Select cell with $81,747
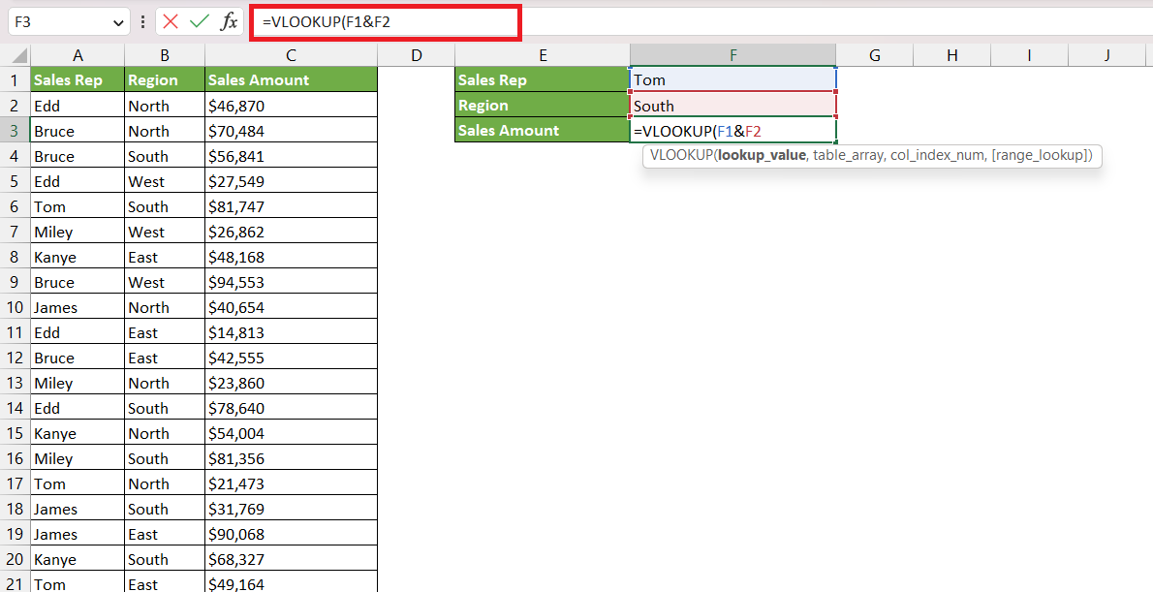Screen dimensions: 1153x592 click(292, 206)
